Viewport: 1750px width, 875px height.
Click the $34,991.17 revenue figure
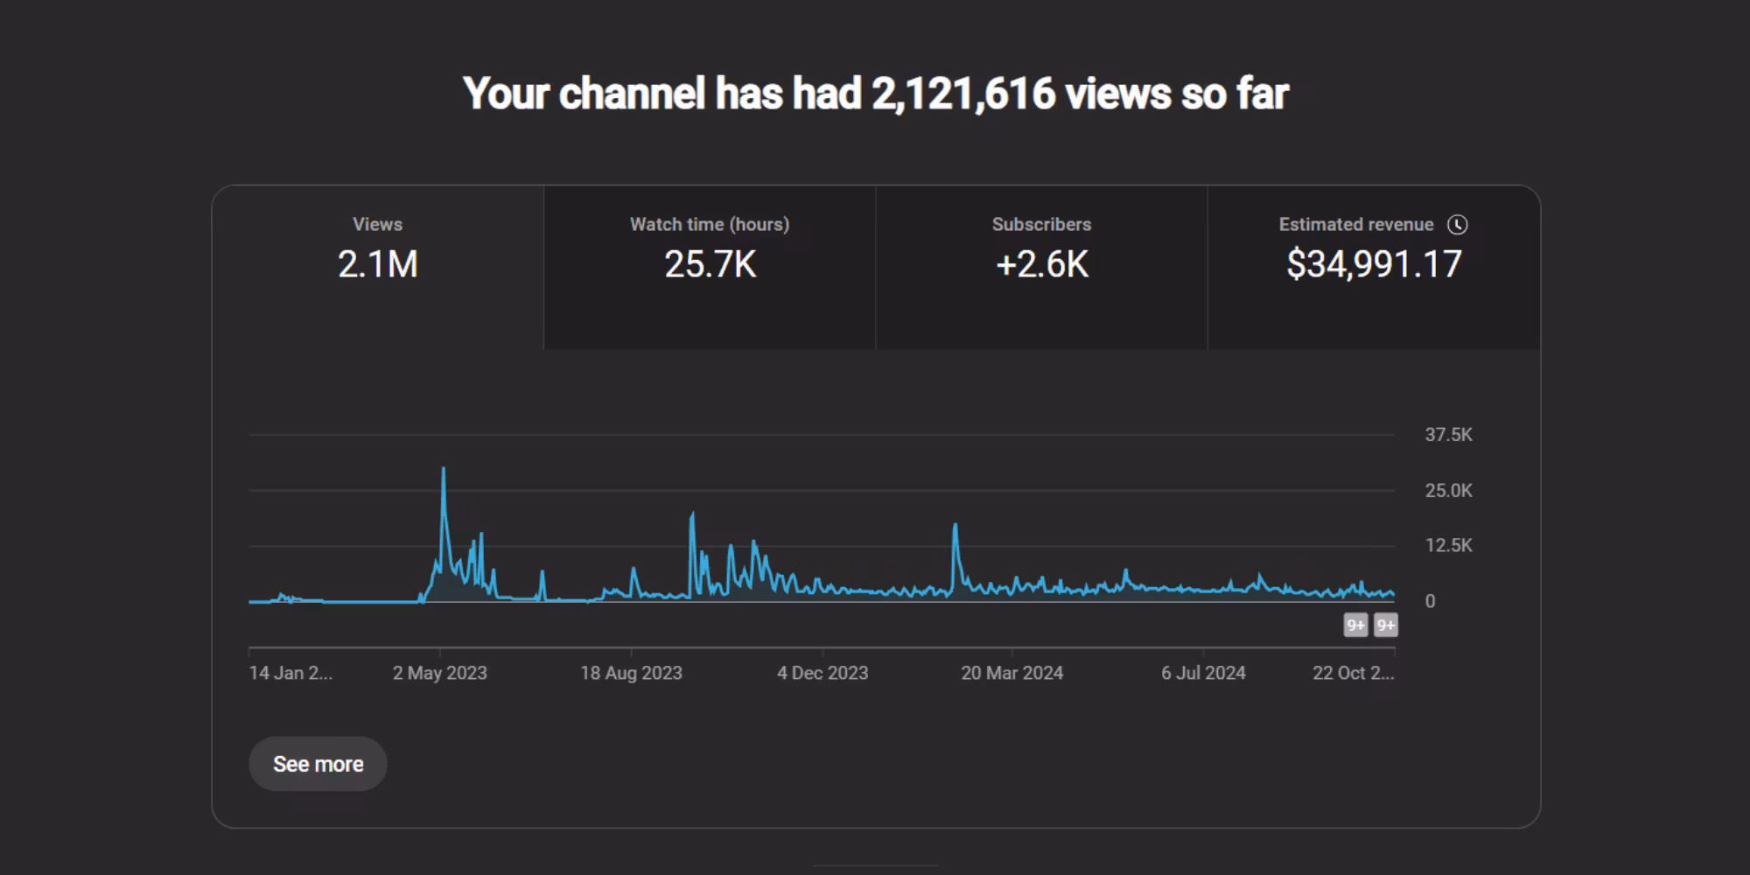point(1374,264)
